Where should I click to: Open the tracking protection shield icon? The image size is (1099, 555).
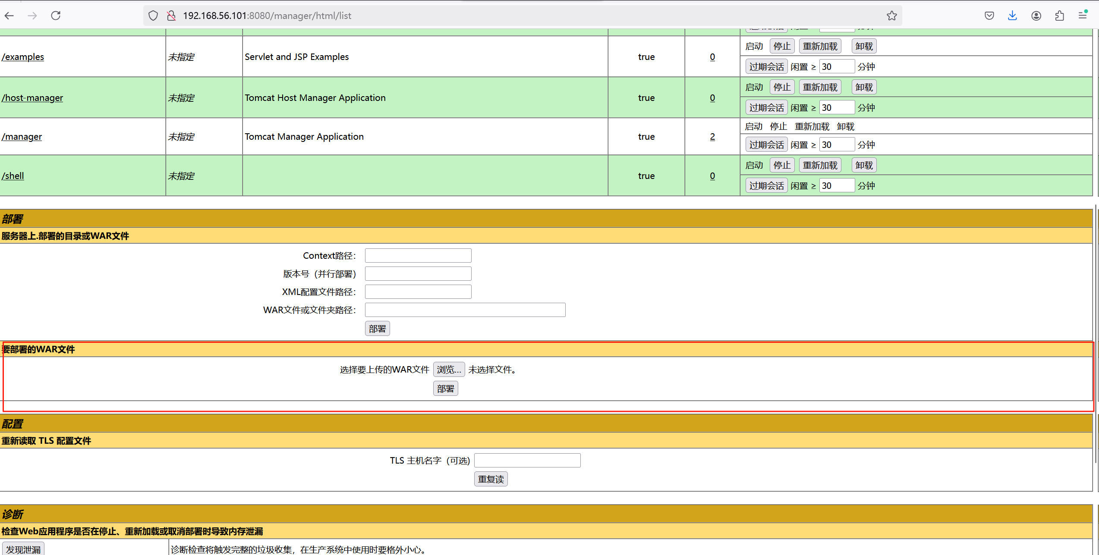pyautogui.click(x=153, y=16)
